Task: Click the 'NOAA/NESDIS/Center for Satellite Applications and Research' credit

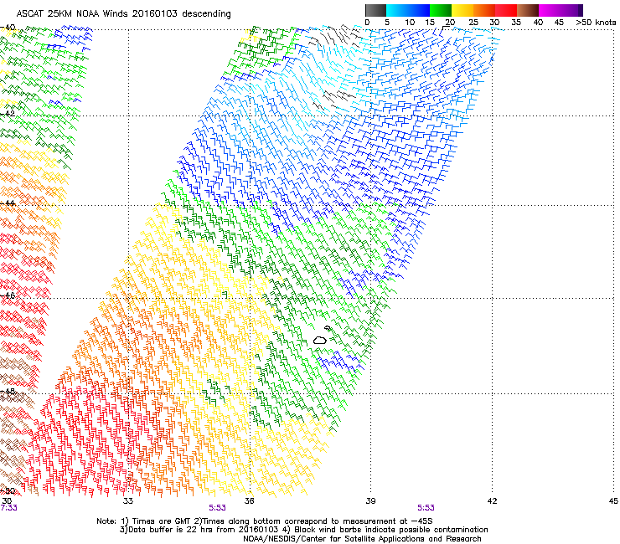Action: point(362,539)
